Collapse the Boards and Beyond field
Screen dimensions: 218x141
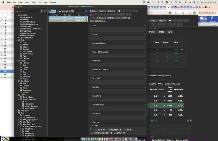(91, 70)
